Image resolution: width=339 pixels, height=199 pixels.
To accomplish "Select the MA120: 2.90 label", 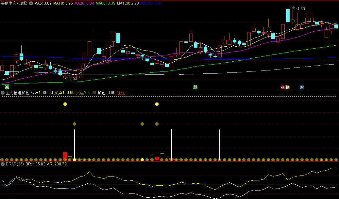I will (128, 3).
